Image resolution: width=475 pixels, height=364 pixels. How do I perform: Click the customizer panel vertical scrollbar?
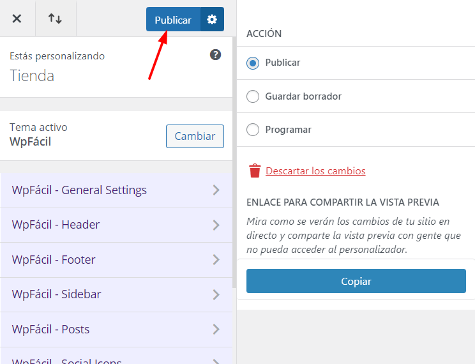[234, 162]
